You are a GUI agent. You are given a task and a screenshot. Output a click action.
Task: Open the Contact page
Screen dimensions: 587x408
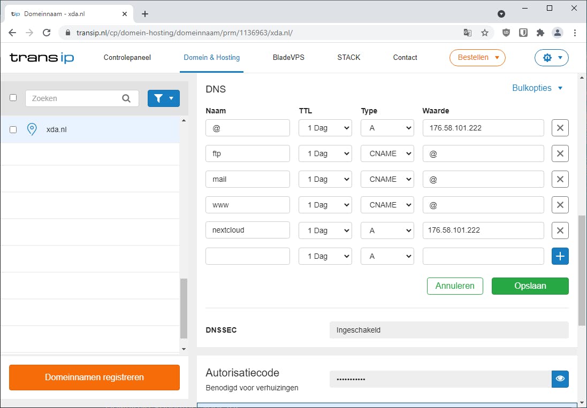pyautogui.click(x=405, y=57)
